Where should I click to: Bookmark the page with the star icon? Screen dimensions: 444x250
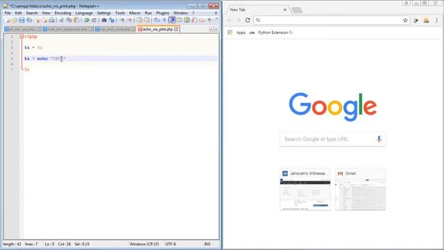pyautogui.click(x=405, y=20)
